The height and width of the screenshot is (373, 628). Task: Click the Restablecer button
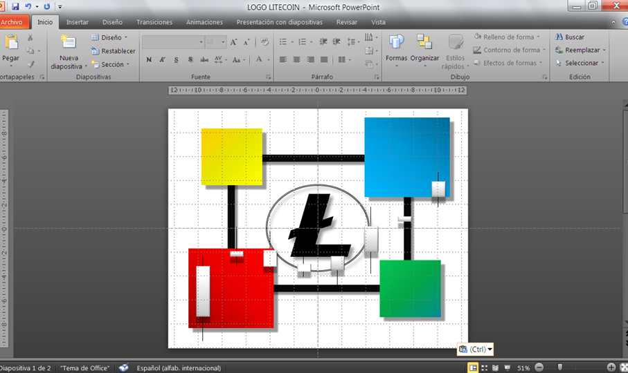[x=114, y=50]
